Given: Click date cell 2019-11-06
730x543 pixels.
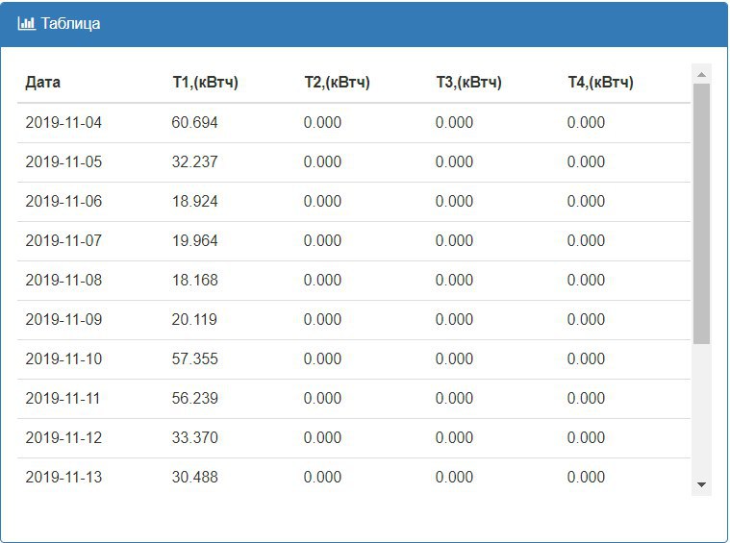Looking at the screenshot, I should pyautogui.click(x=63, y=201).
